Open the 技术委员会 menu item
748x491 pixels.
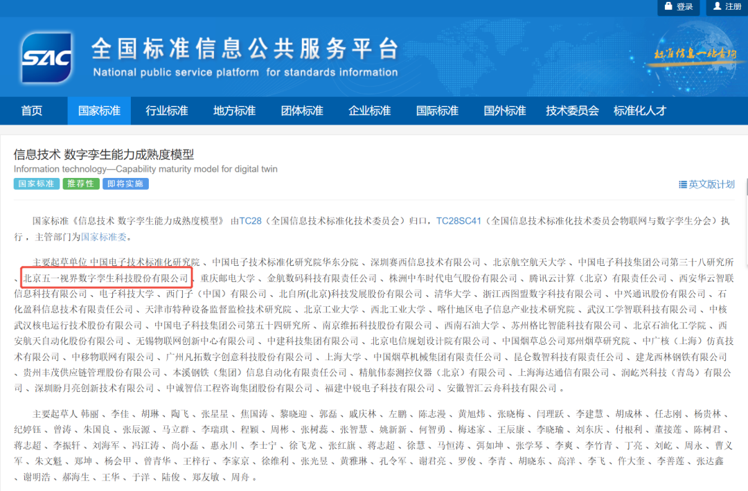pyautogui.click(x=573, y=111)
